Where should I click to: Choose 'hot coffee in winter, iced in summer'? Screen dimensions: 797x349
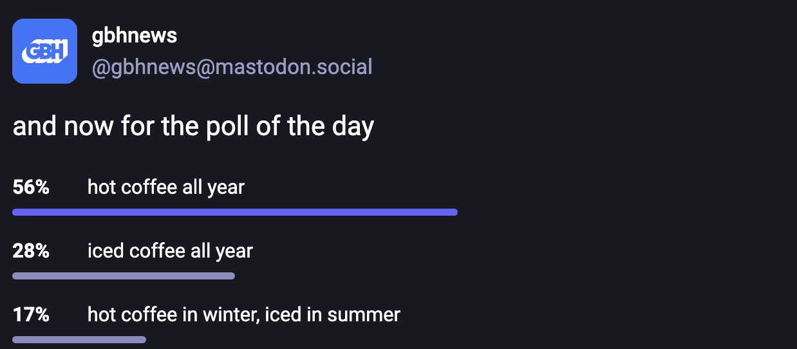244,314
